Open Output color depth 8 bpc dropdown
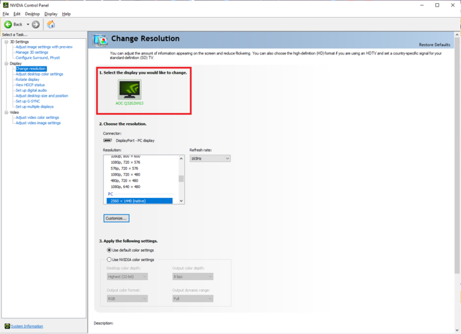This screenshot has height=334, width=461. (192, 277)
